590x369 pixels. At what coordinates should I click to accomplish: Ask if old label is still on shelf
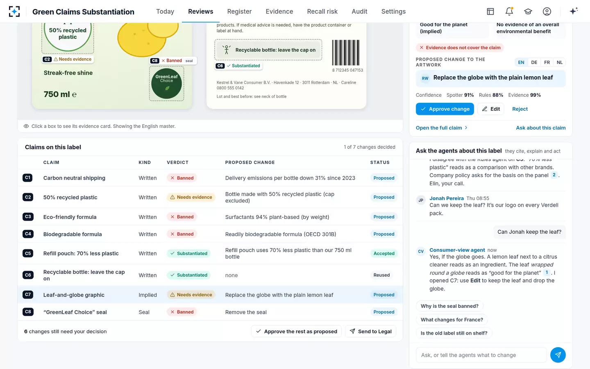[454, 333]
